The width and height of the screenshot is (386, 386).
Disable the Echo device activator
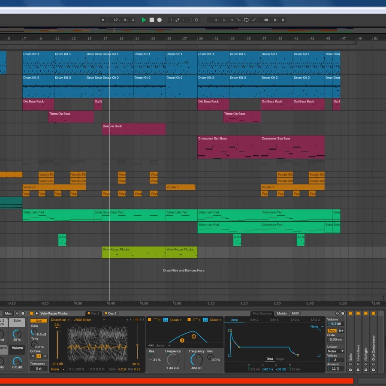tap(350, 314)
